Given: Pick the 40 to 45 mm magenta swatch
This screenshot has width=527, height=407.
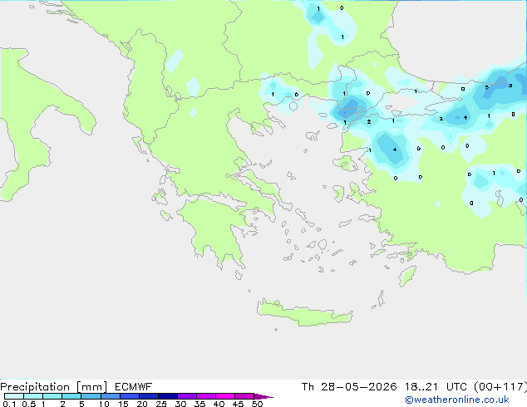Looking at the screenshot, I should pyautogui.click(x=225, y=396).
